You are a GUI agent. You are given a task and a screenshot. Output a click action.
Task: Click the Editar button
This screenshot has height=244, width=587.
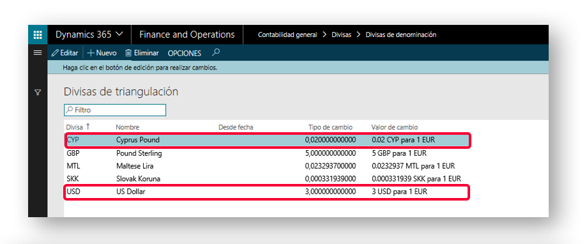click(65, 53)
